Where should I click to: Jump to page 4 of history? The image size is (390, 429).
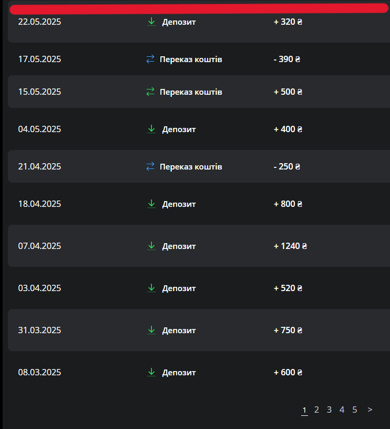[x=342, y=410]
